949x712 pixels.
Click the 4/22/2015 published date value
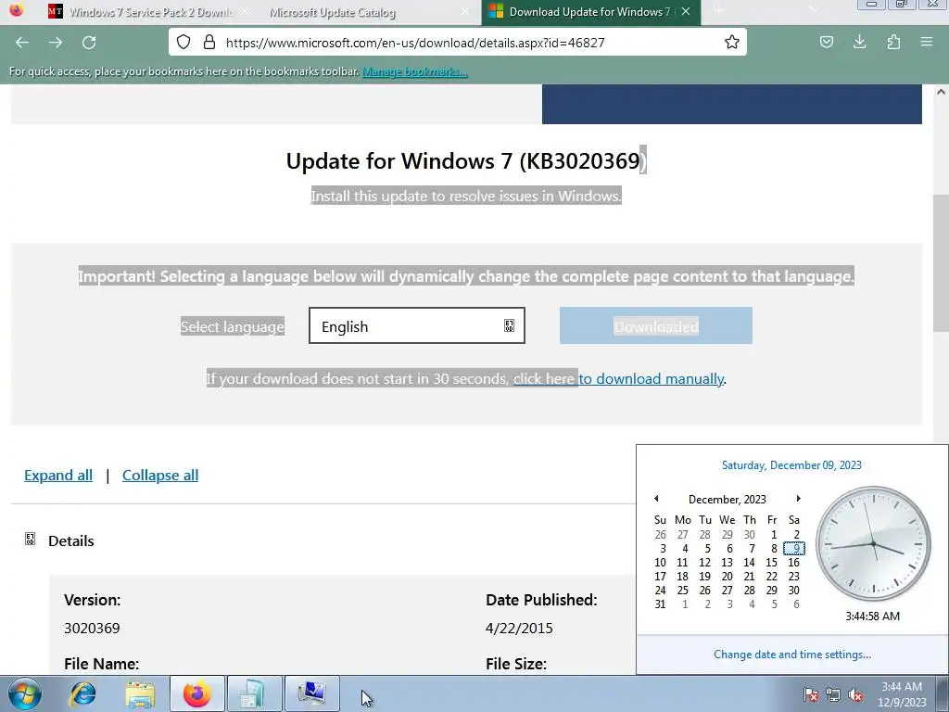click(519, 628)
